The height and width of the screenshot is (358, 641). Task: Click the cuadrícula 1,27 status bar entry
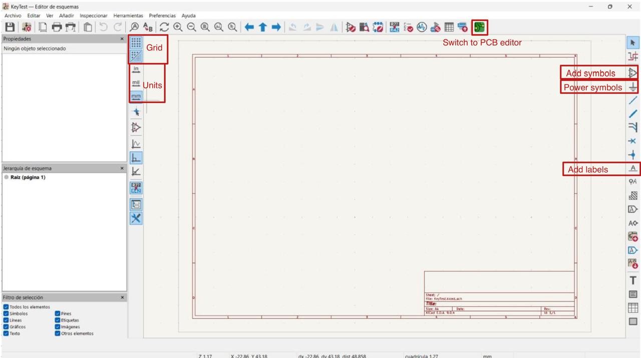(x=422, y=356)
